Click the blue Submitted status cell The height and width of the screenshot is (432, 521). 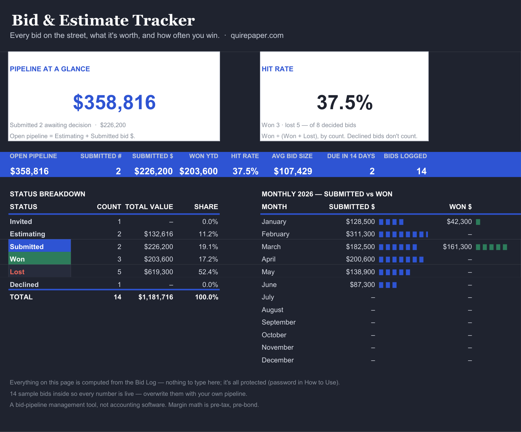click(x=40, y=246)
